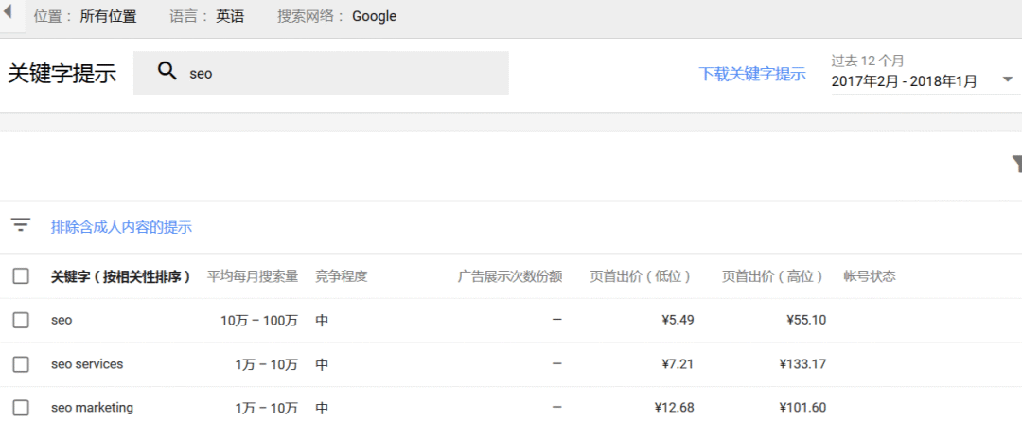Viewport: 1022px width, 422px height.
Task: Click the back arrow at top left
Action: point(8,15)
